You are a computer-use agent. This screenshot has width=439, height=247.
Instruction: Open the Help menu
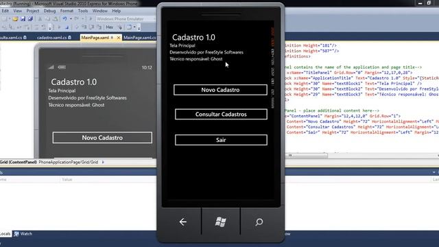click(117, 11)
